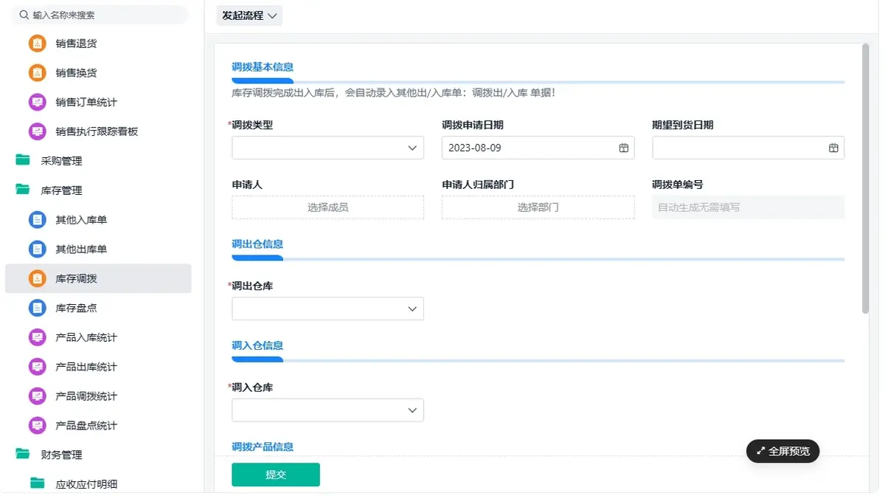Click the orange icon beside 销售换货

point(37,73)
